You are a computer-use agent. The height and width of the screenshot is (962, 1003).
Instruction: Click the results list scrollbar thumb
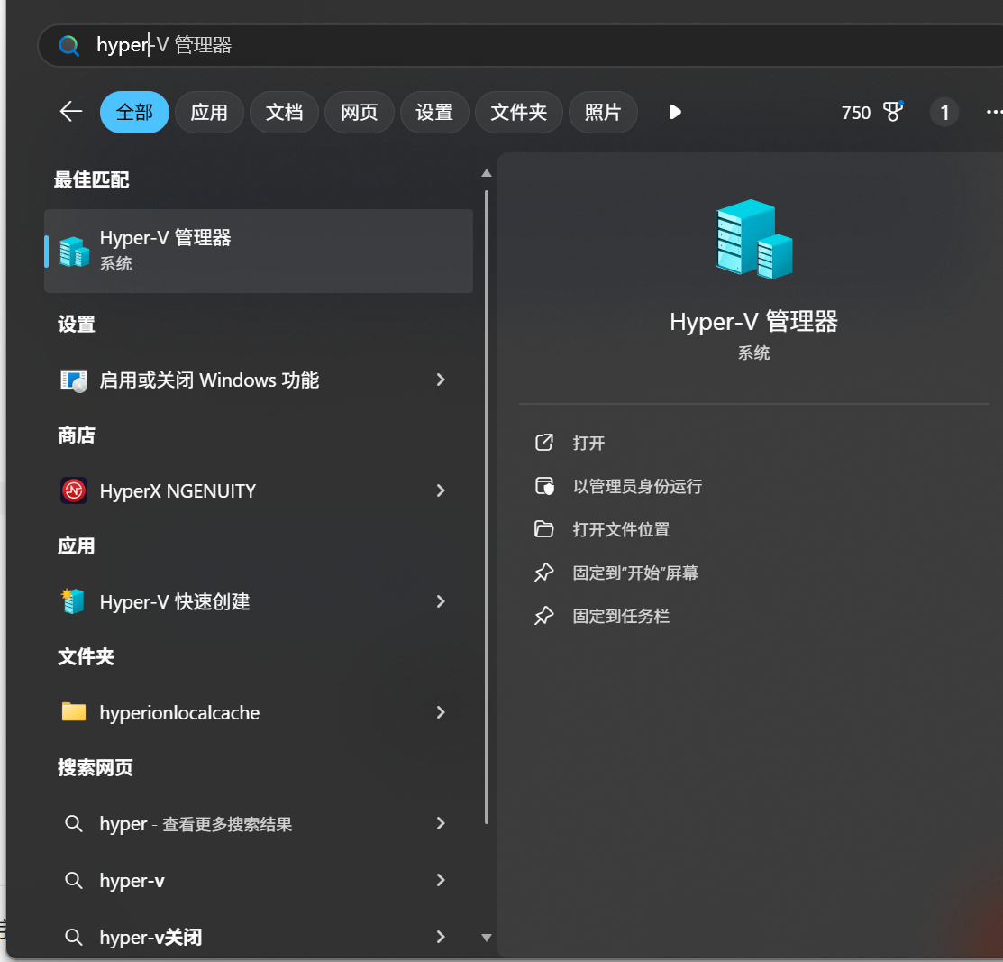point(487,506)
